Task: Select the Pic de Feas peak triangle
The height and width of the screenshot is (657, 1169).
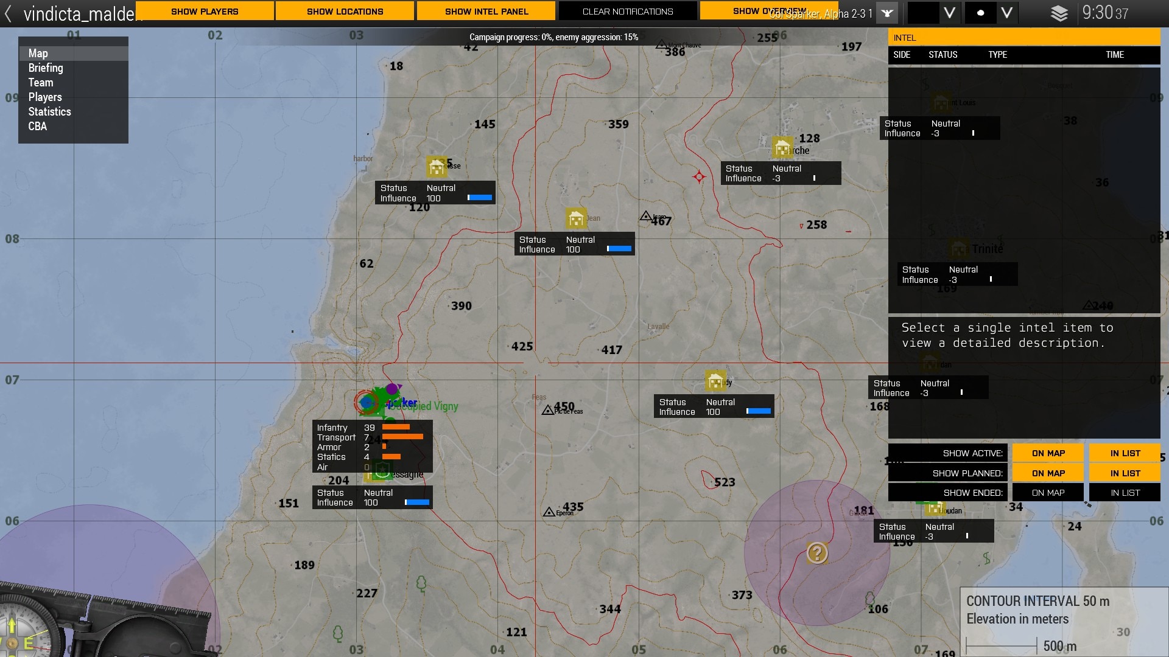Action: tap(547, 411)
